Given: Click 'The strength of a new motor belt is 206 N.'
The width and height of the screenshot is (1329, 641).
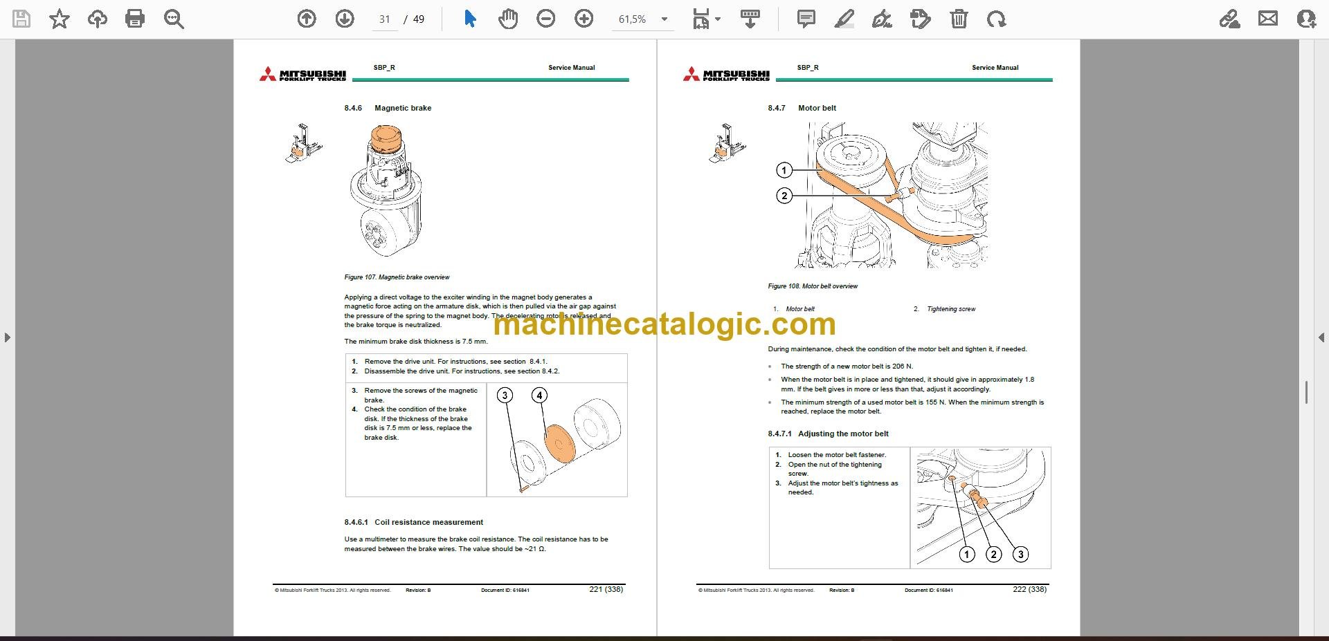Looking at the screenshot, I should (x=847, y=366).
